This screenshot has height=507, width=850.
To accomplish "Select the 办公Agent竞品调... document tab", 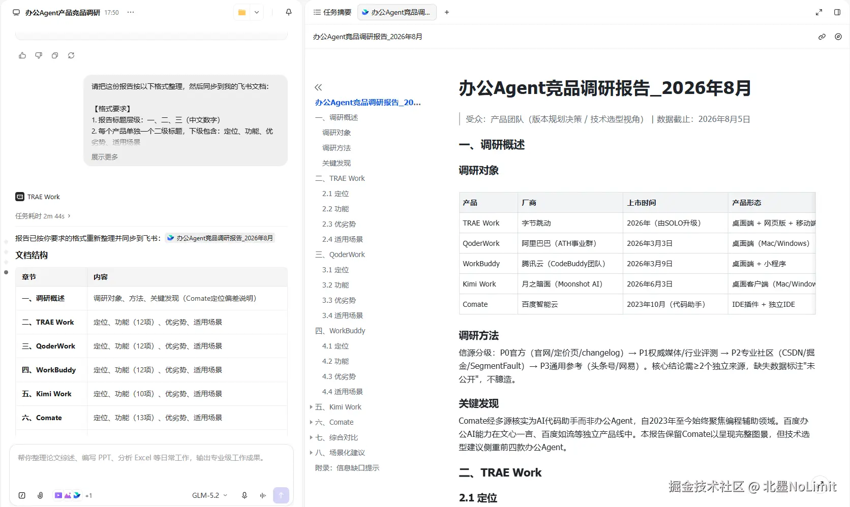I will 397,12.
